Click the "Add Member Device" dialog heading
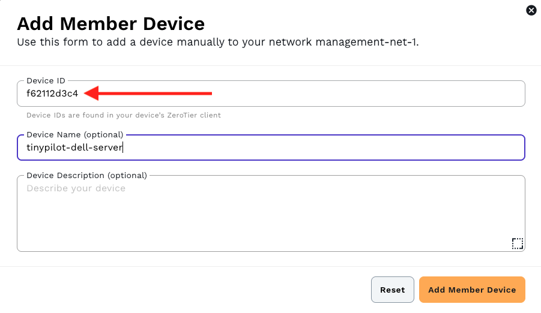This screenshot has width=541, height=313. click(110, 24)
